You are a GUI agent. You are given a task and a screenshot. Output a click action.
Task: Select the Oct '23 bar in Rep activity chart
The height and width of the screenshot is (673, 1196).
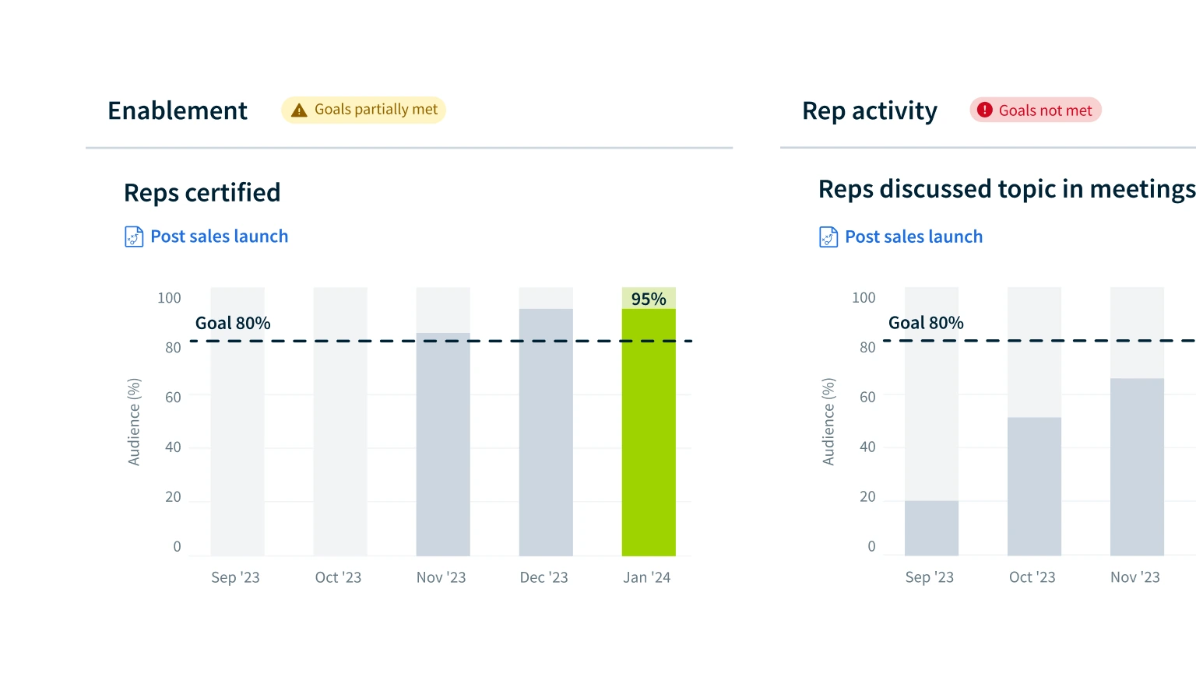[1034, 486]
